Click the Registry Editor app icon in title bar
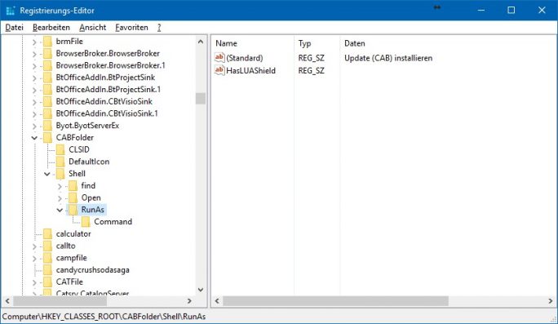 click(x=11, y=11)
